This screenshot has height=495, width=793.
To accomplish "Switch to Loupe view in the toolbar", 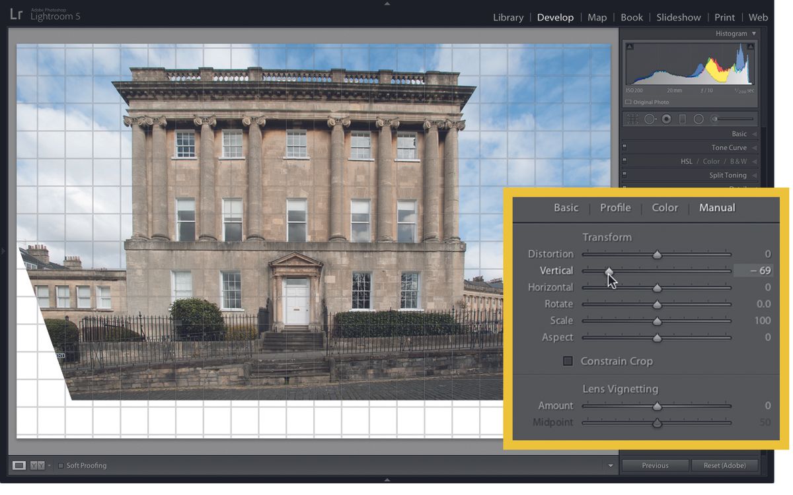I will [19, 465].
